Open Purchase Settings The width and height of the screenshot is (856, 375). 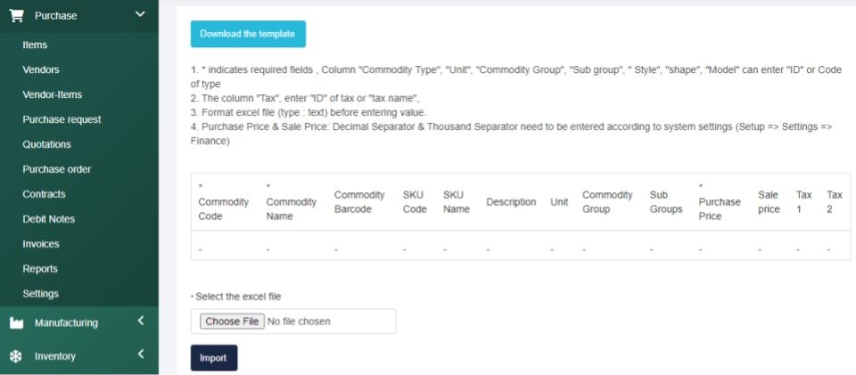40,294
